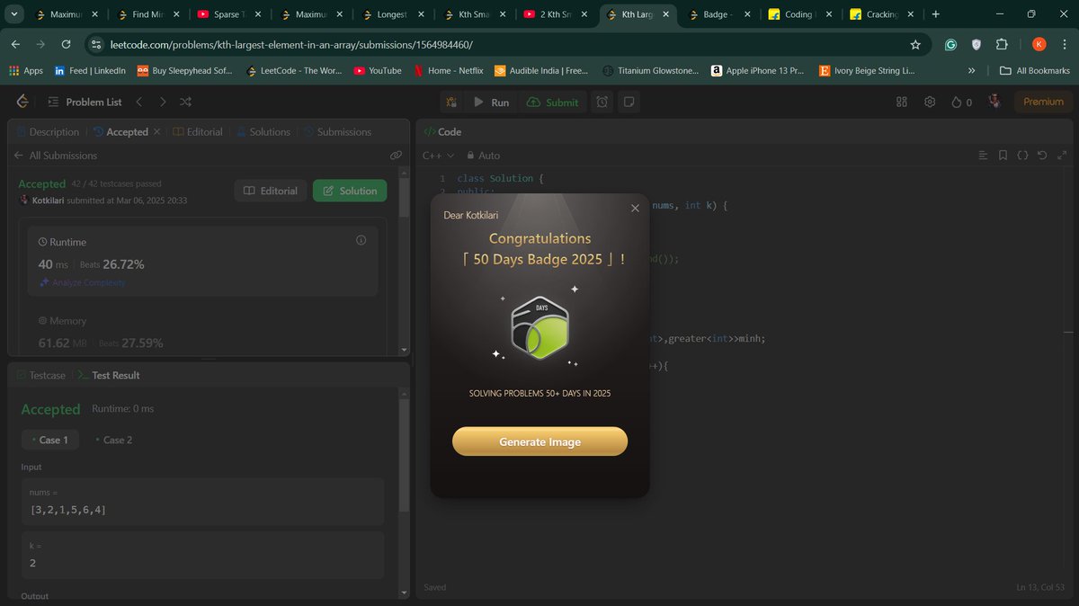Pick a random problem with shuffle icon

coord(185,102)
